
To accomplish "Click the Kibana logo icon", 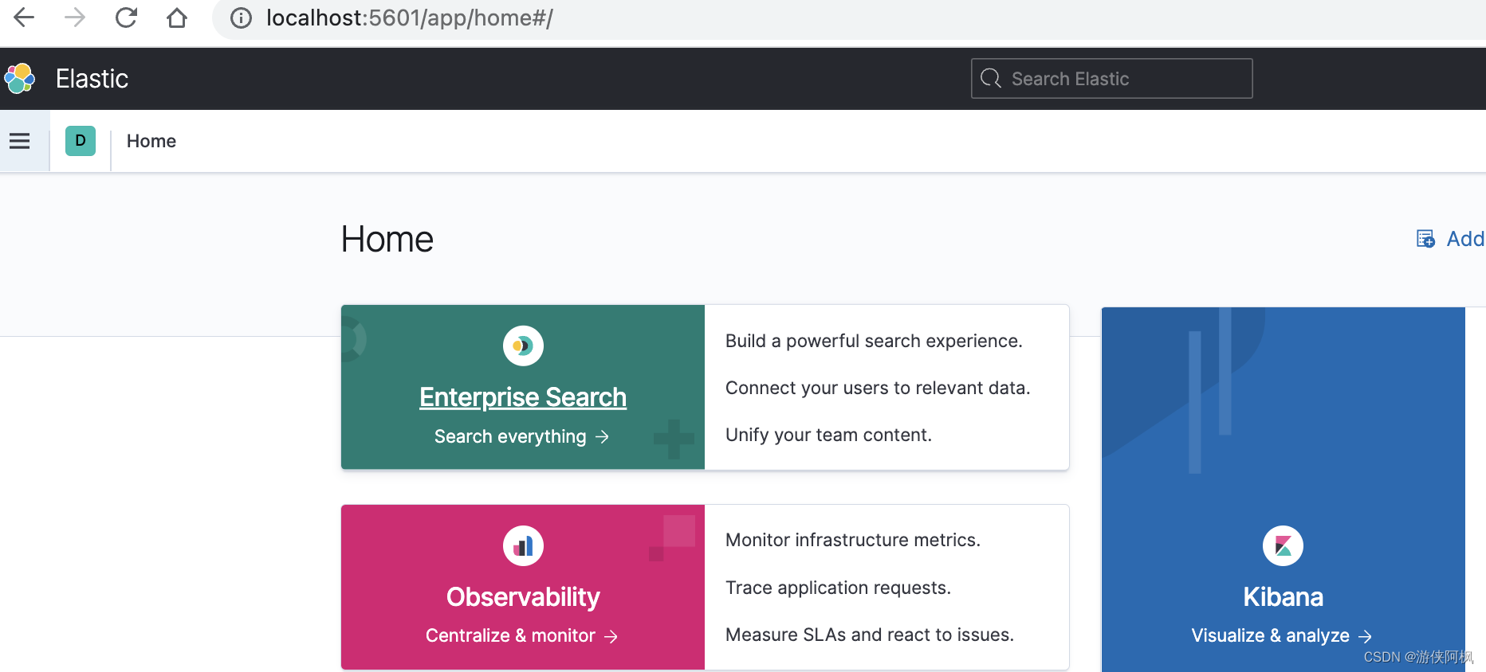I will (x=1283, y=546).
